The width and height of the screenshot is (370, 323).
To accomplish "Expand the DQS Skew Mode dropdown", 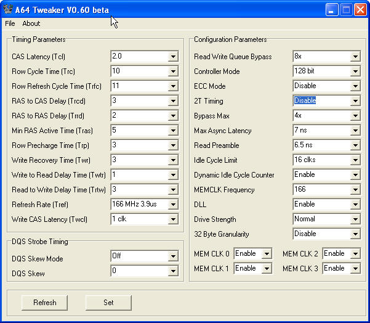I will (x=173, y=256).
